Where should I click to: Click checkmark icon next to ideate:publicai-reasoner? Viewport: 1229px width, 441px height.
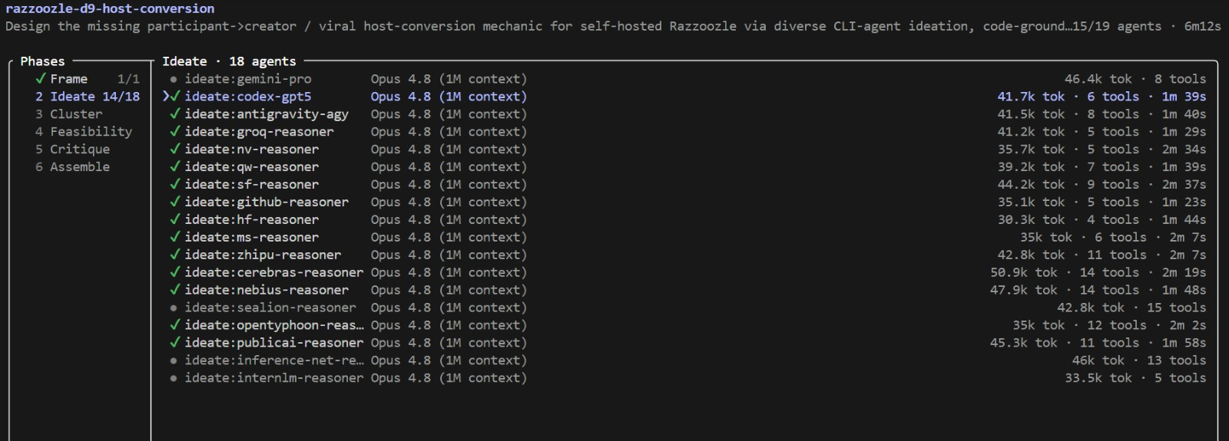coord(175,343)
